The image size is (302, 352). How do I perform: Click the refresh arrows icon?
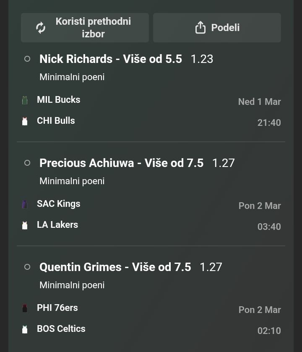point(41,28)
